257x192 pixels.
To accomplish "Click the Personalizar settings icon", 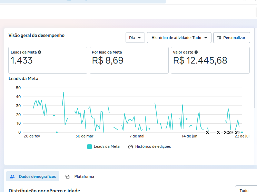I will 219,38.
